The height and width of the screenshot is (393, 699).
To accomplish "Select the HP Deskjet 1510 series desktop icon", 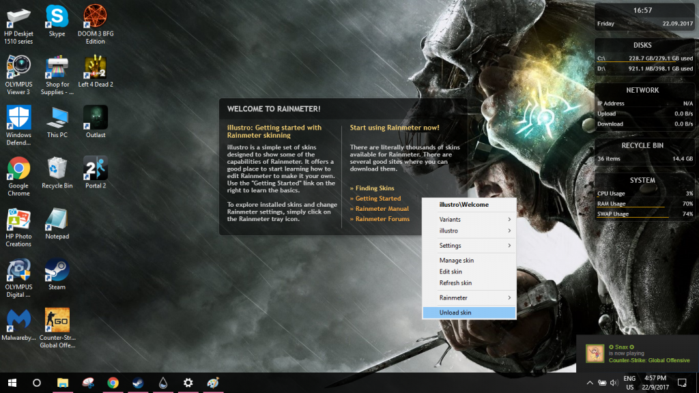I will coord(18,25).
